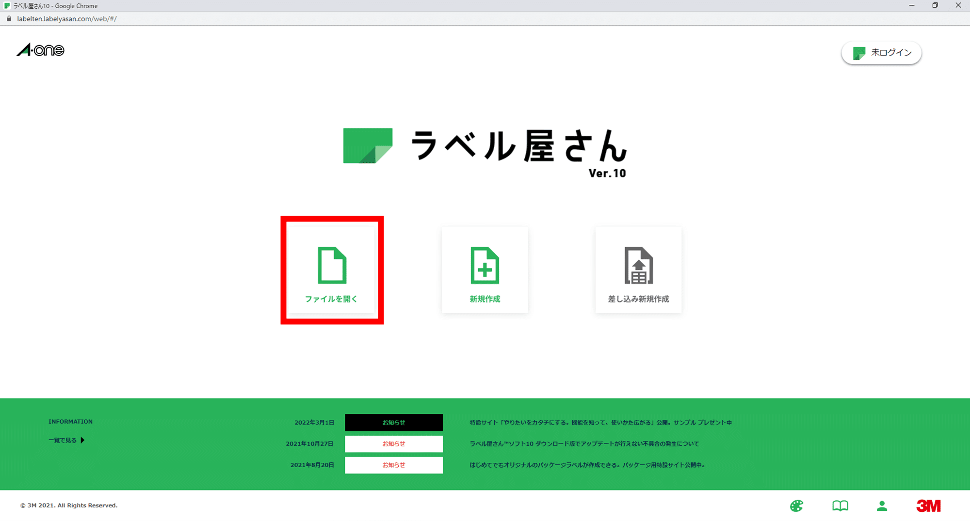Open the 一覧で見る information list link
This screenshot has width=970, height=521.
tap(66, 440)
